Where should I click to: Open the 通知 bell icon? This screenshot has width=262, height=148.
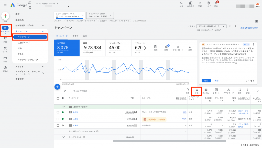tap(216, 3)
